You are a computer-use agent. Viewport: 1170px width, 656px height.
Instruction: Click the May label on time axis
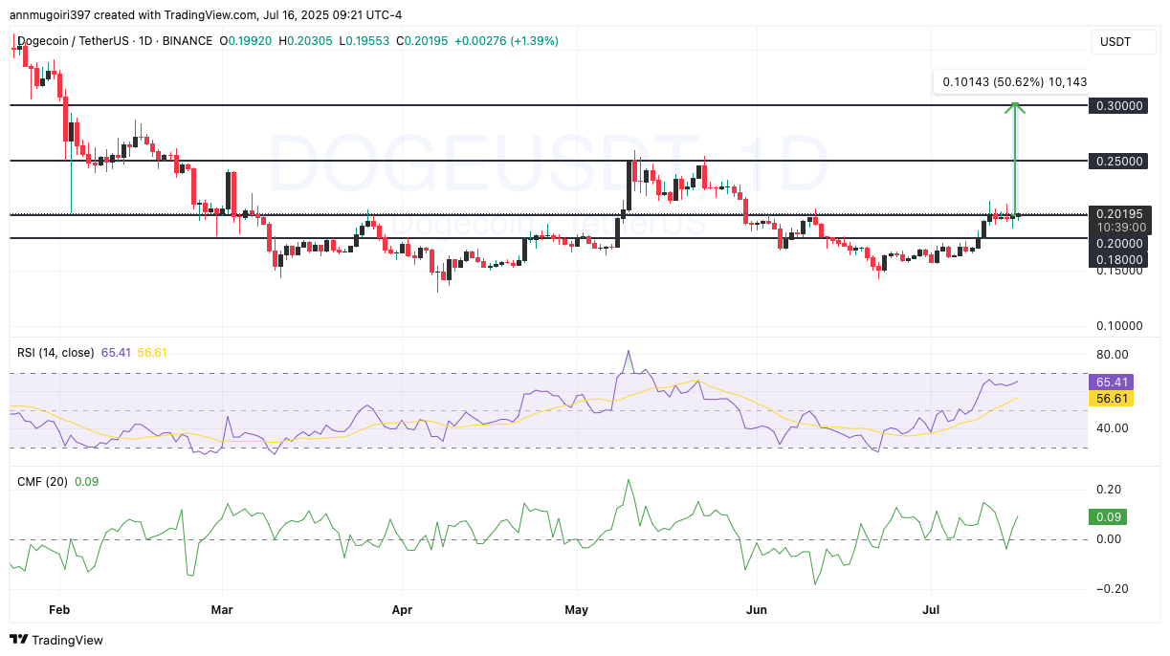click(577, 608)
